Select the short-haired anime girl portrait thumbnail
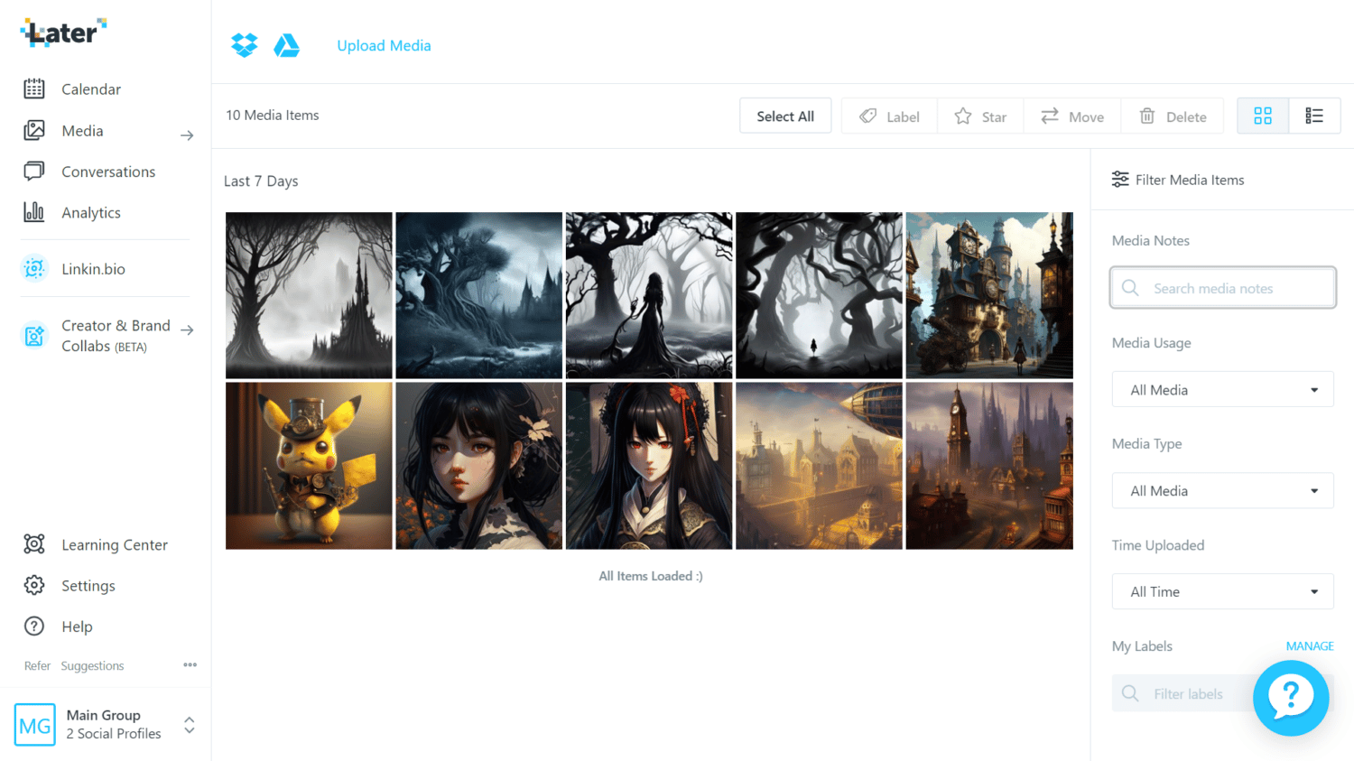The width and height of the screenshot is (1354, 761). point(478,466)
